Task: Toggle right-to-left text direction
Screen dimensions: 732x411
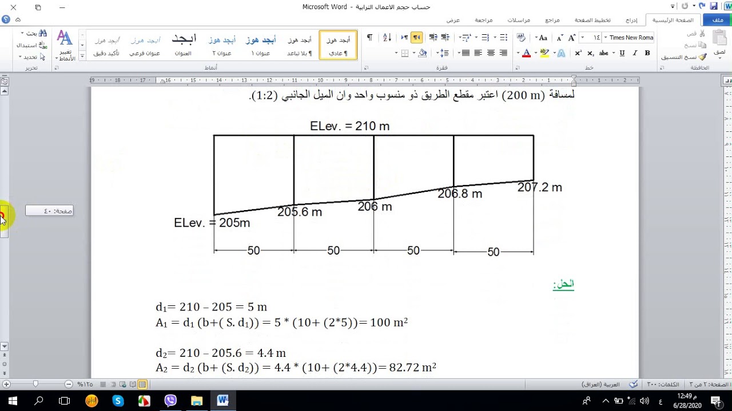Action: point(416,38)
